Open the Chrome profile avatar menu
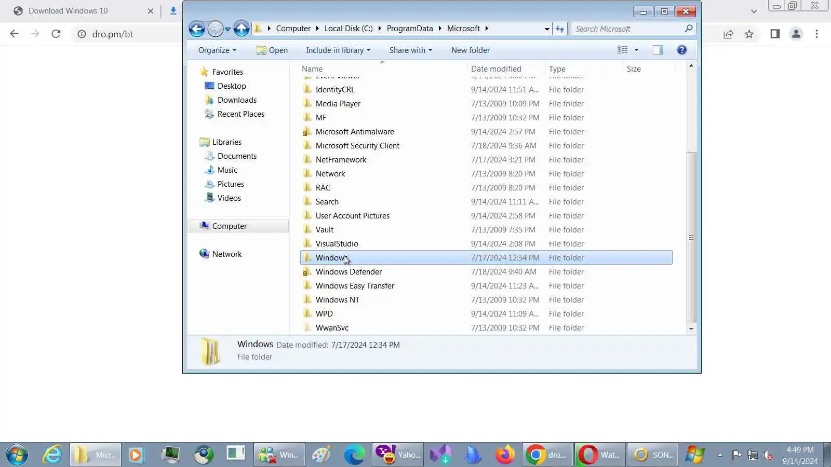 click(x=796, y=34)
